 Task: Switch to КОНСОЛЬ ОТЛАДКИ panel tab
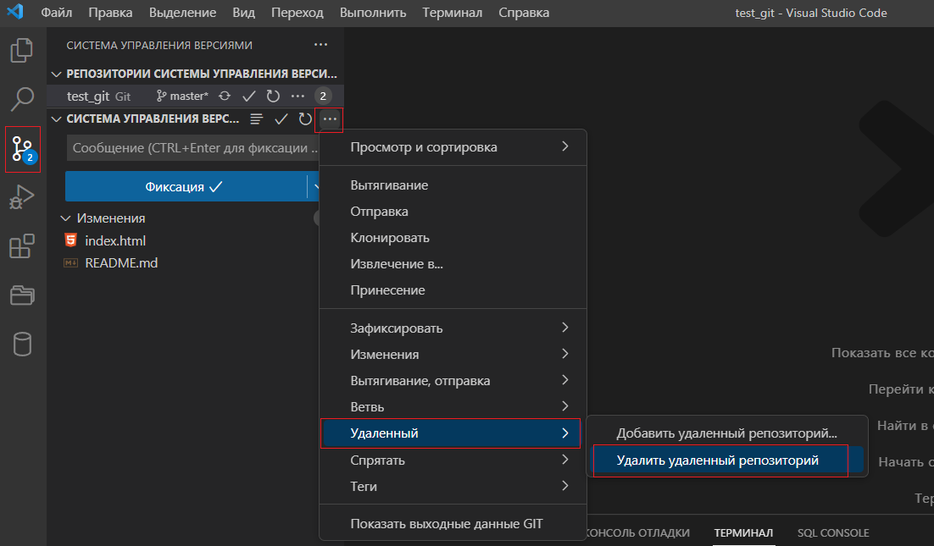638,533
